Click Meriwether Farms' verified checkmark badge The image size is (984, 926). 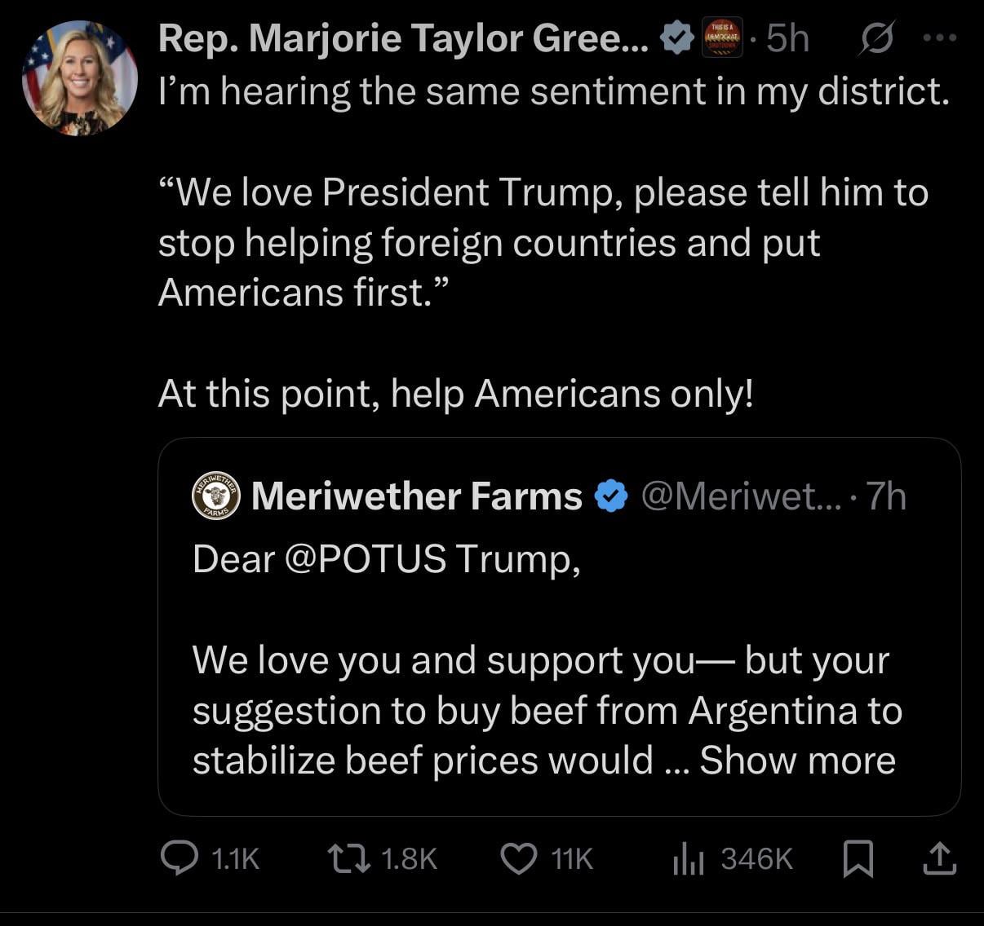611,496
